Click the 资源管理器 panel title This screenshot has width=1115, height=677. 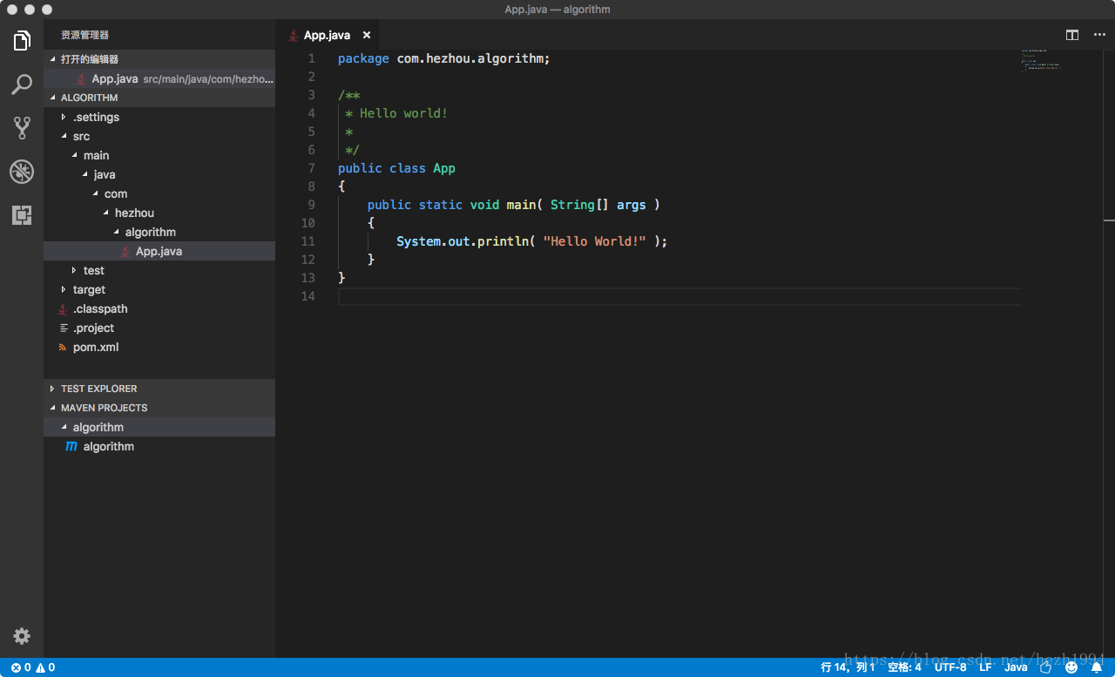84,35
